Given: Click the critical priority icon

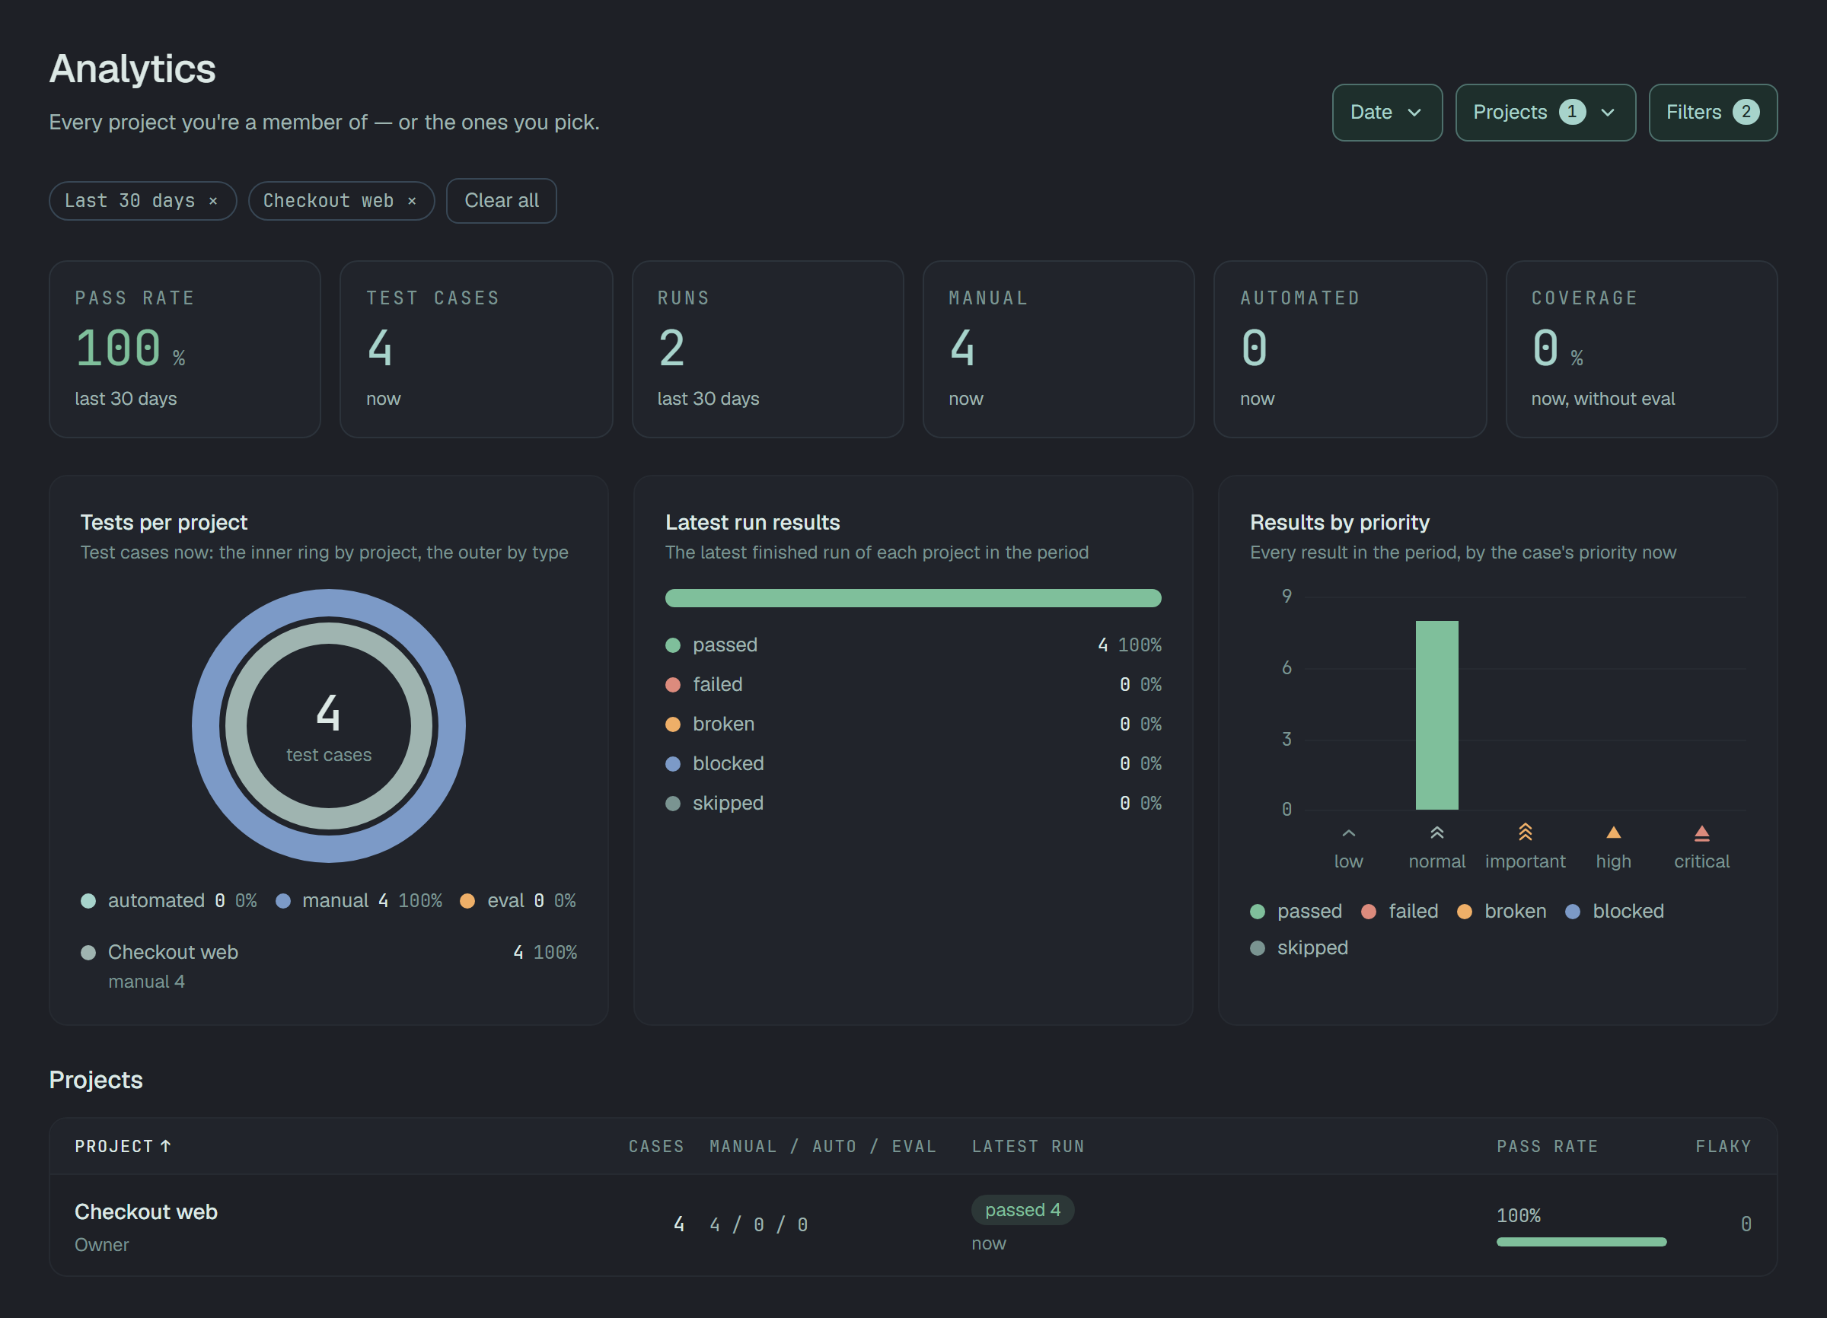Looking at the screenshot, I should (1701, 833).
